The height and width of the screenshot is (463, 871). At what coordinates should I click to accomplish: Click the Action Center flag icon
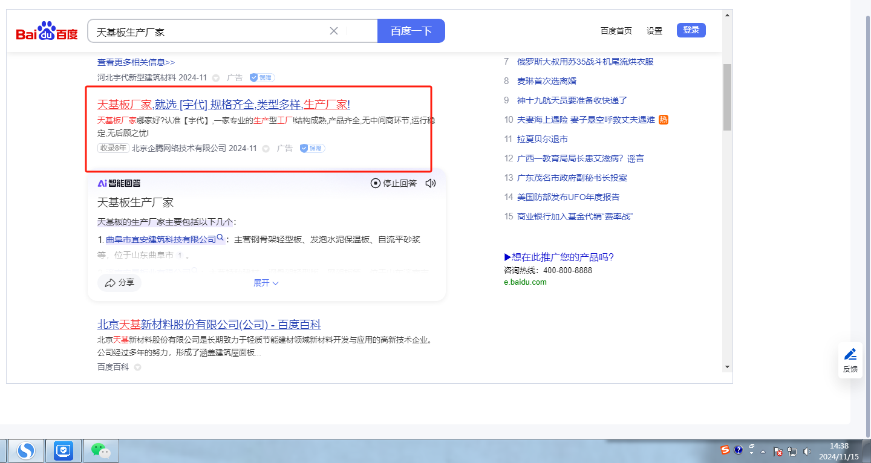click(x=778, y=451)
